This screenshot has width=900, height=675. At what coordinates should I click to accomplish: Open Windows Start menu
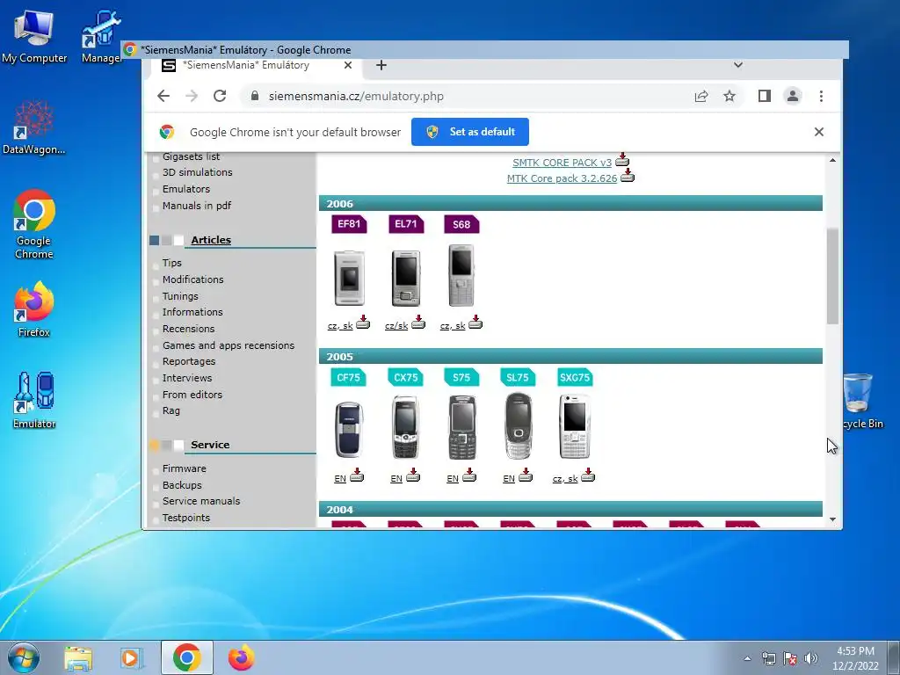coord(24,657)
